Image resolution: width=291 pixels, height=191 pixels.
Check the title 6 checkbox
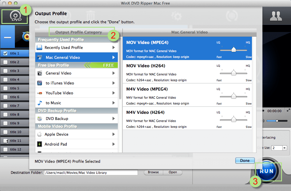(x=5, y=97)
